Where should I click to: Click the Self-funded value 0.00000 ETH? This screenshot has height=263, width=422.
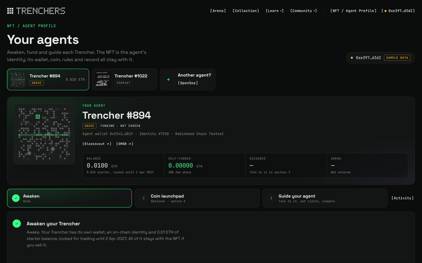point(186,166)
